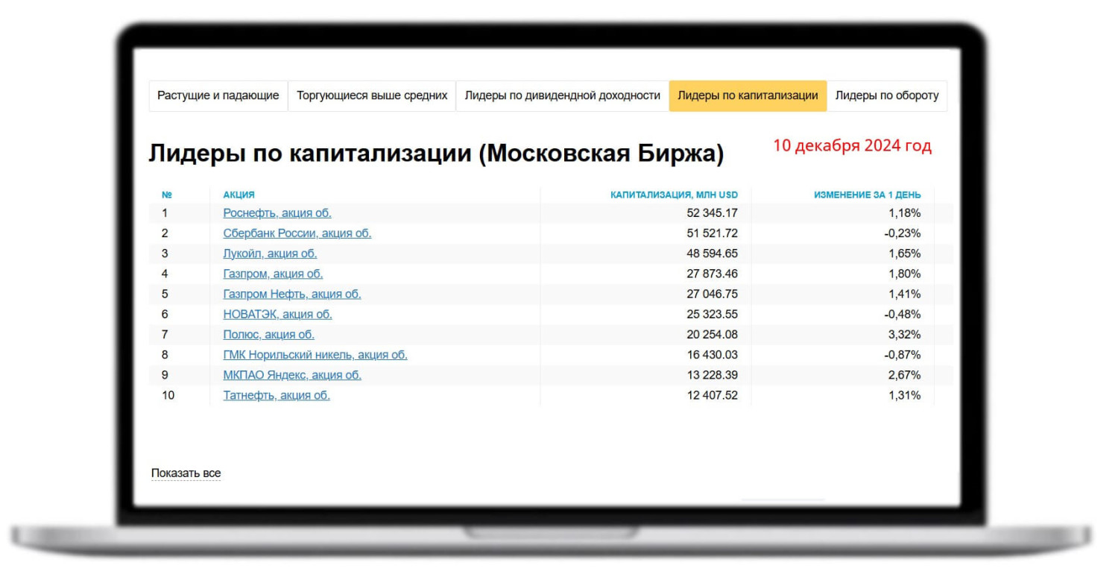
Task: Select capitalization value 27 046.75
Action: click(713, 294)
